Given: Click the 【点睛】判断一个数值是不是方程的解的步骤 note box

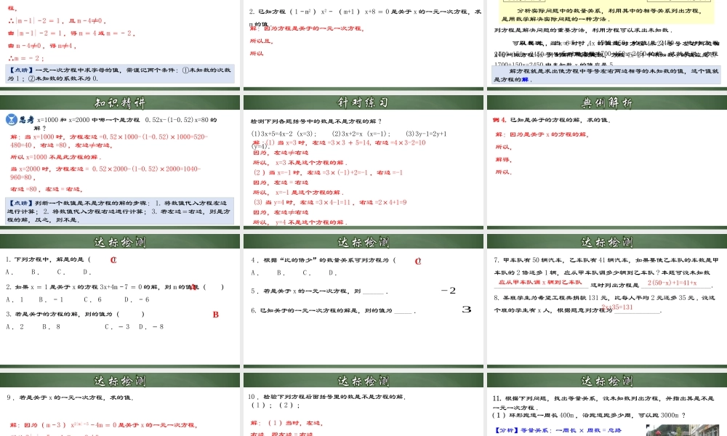Looking at the screenshot, I should pos(120,211).
